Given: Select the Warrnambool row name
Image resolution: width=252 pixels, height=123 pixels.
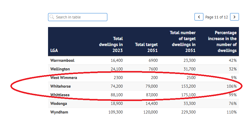Looking at the screenshot, I should click(x=62, y=60).
